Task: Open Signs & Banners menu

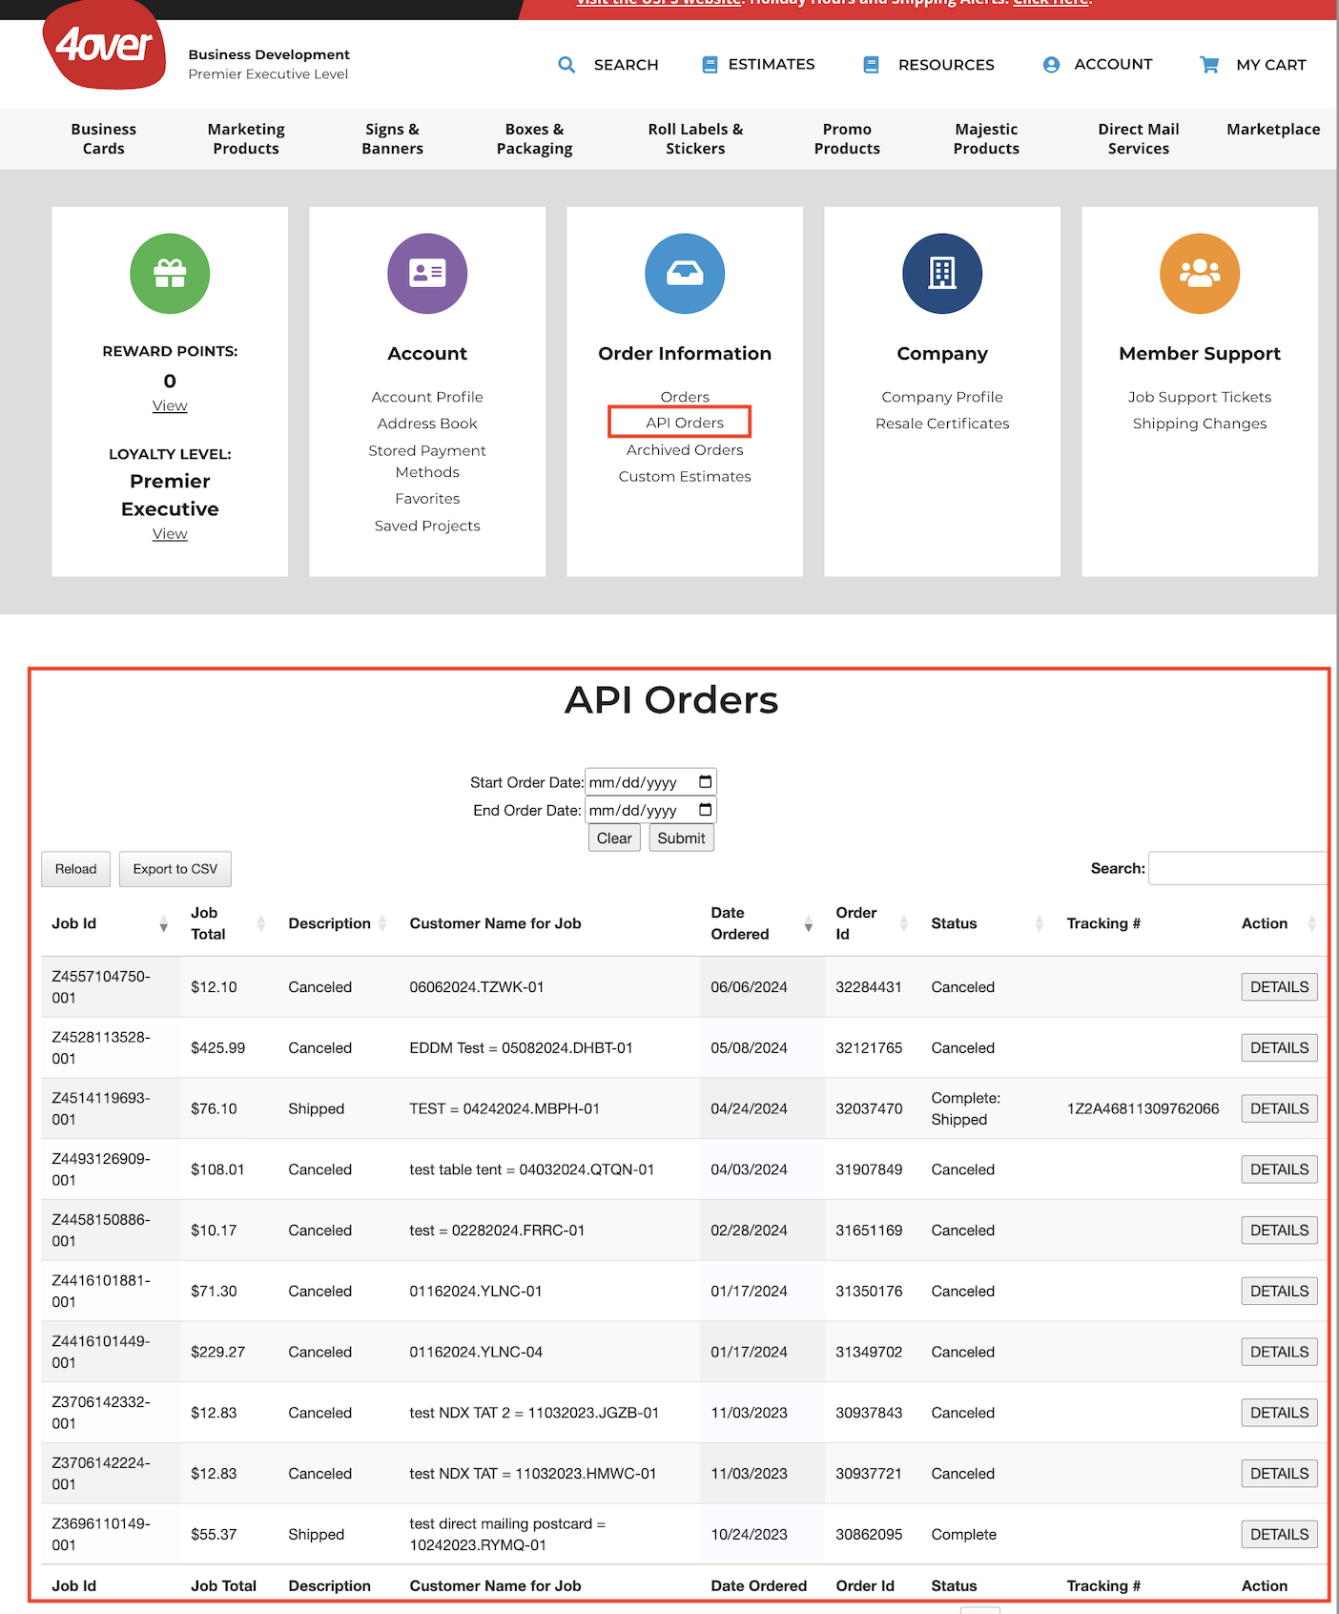Action: pos(392,139)
